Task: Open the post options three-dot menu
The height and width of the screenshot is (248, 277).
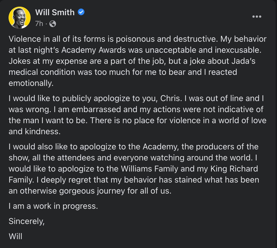Action: click(257, 17)
